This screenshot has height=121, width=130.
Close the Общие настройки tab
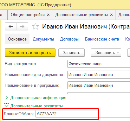48,15
